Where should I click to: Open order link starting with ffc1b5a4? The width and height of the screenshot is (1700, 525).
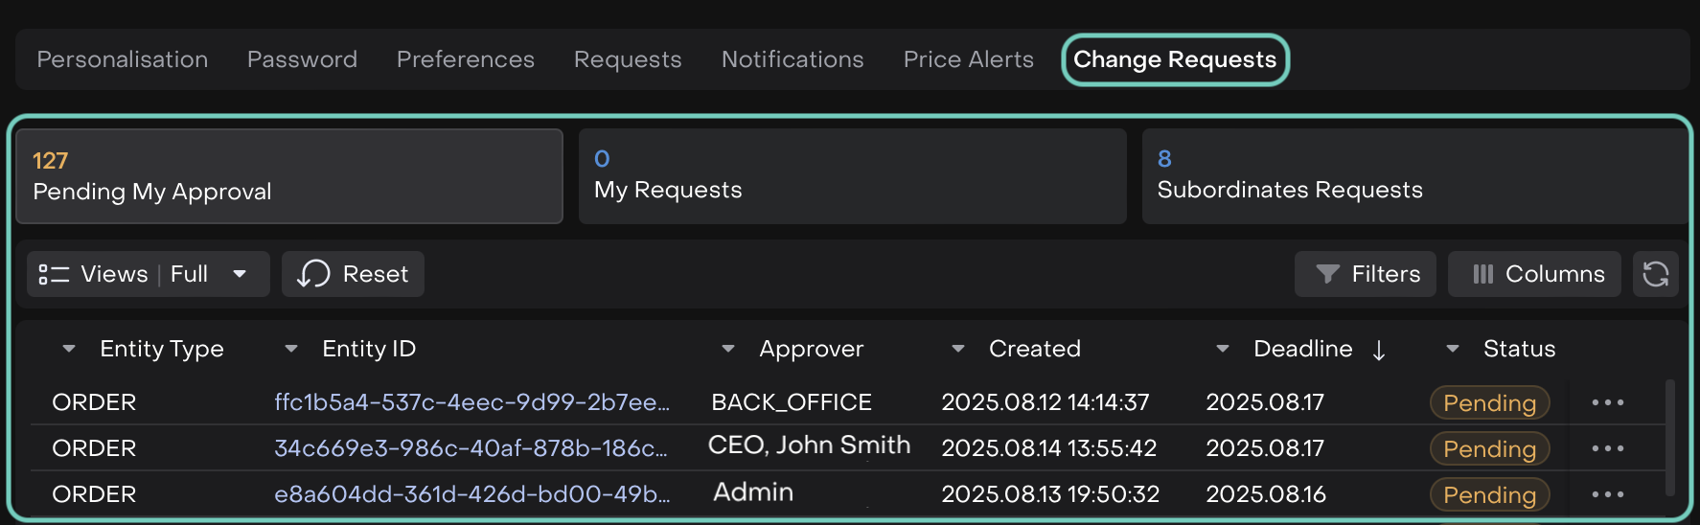coord(471,402)
